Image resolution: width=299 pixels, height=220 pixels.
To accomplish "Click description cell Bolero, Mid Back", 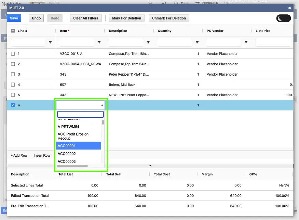I will tap(122, 85).
